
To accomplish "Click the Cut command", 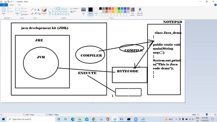I will point(9,8).
